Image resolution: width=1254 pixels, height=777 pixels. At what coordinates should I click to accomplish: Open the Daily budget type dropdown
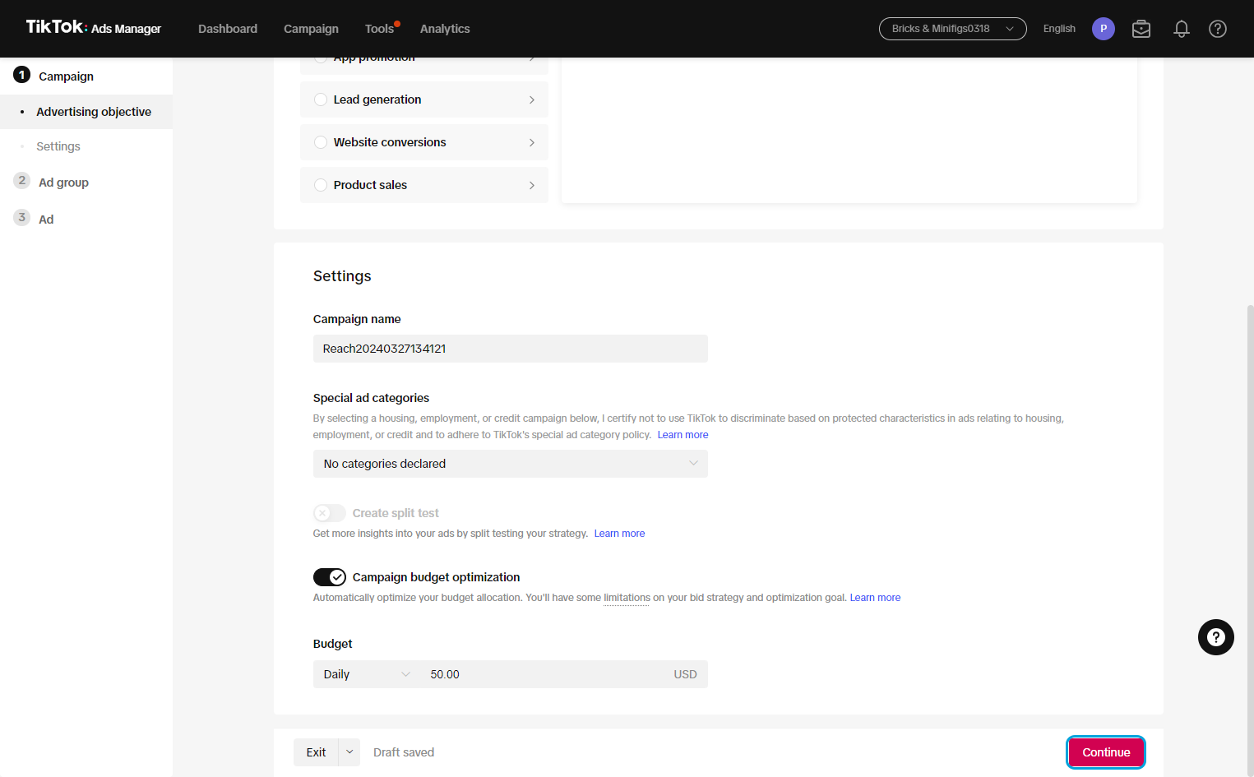click(366, 674)
